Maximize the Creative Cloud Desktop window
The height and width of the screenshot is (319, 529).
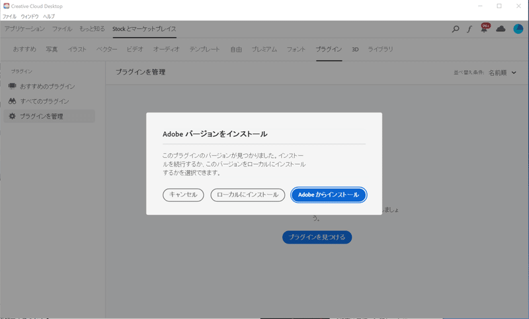(x=499, y=6)
